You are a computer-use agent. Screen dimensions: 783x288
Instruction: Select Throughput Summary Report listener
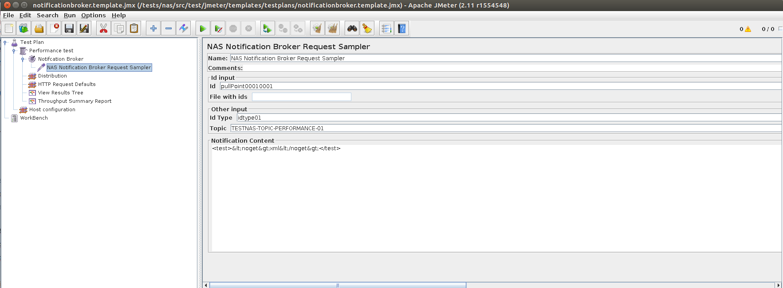pos(75,101)
